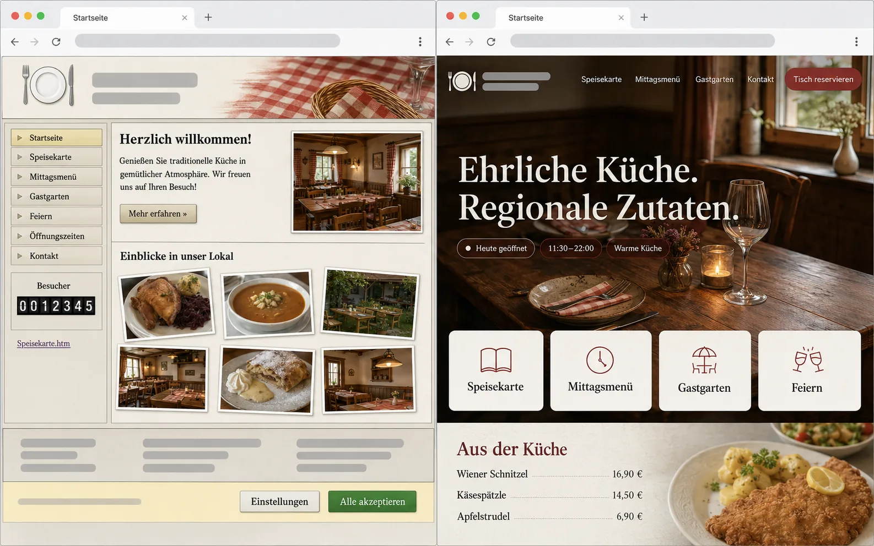Focus the right browser's address bar
Screen dimensions: 874x546
(643, 41)
